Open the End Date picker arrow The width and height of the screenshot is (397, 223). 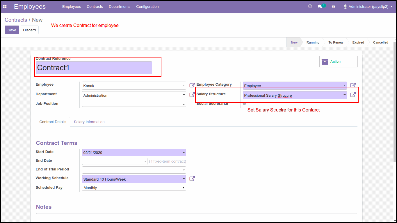145,161
